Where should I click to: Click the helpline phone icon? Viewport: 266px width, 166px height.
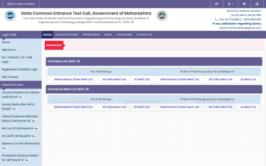[x=216, y=19]
